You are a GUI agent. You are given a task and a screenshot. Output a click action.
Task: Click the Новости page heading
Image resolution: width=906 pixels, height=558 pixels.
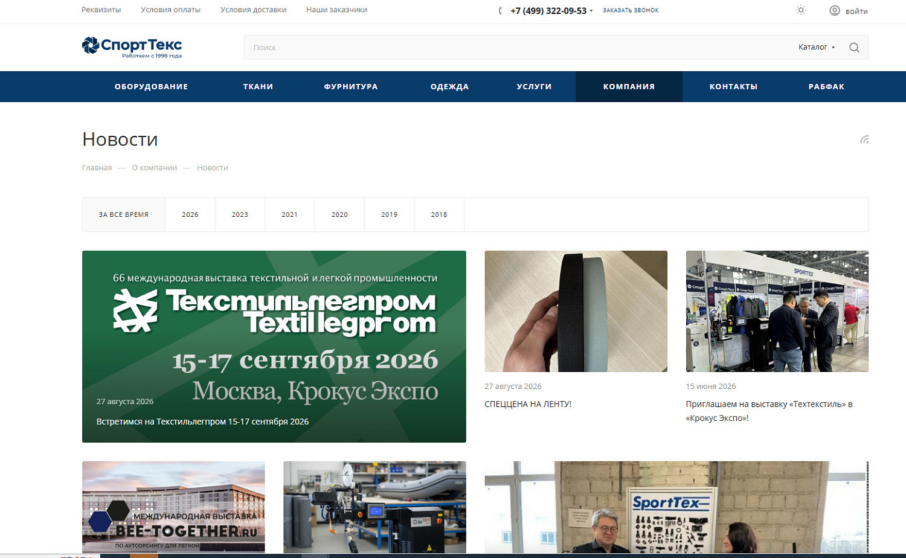[120, 139]
